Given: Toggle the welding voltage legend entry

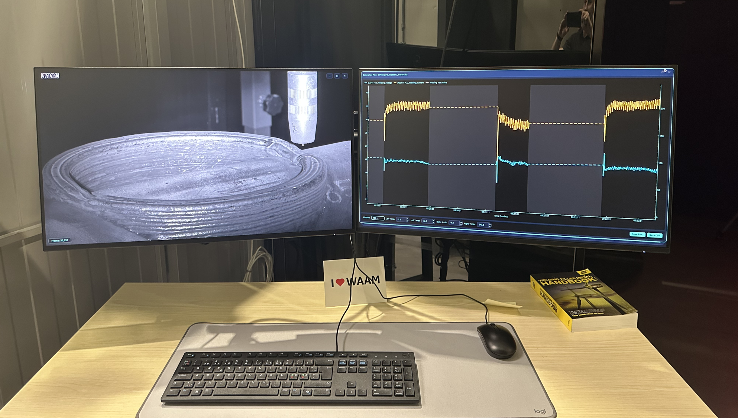Looking at the screenshot, I should [x=378, y=83].
